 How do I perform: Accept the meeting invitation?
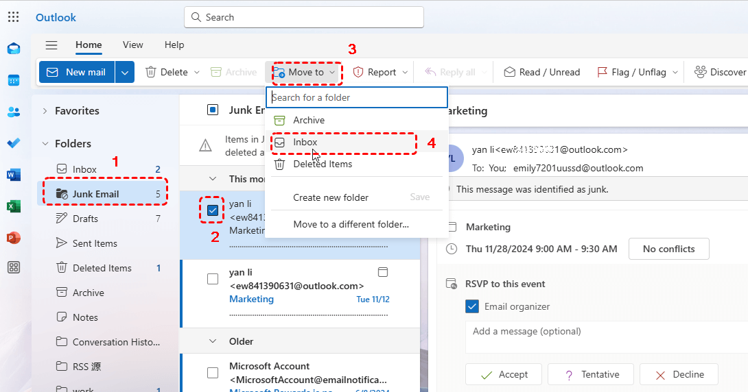(x=503, y=375)
